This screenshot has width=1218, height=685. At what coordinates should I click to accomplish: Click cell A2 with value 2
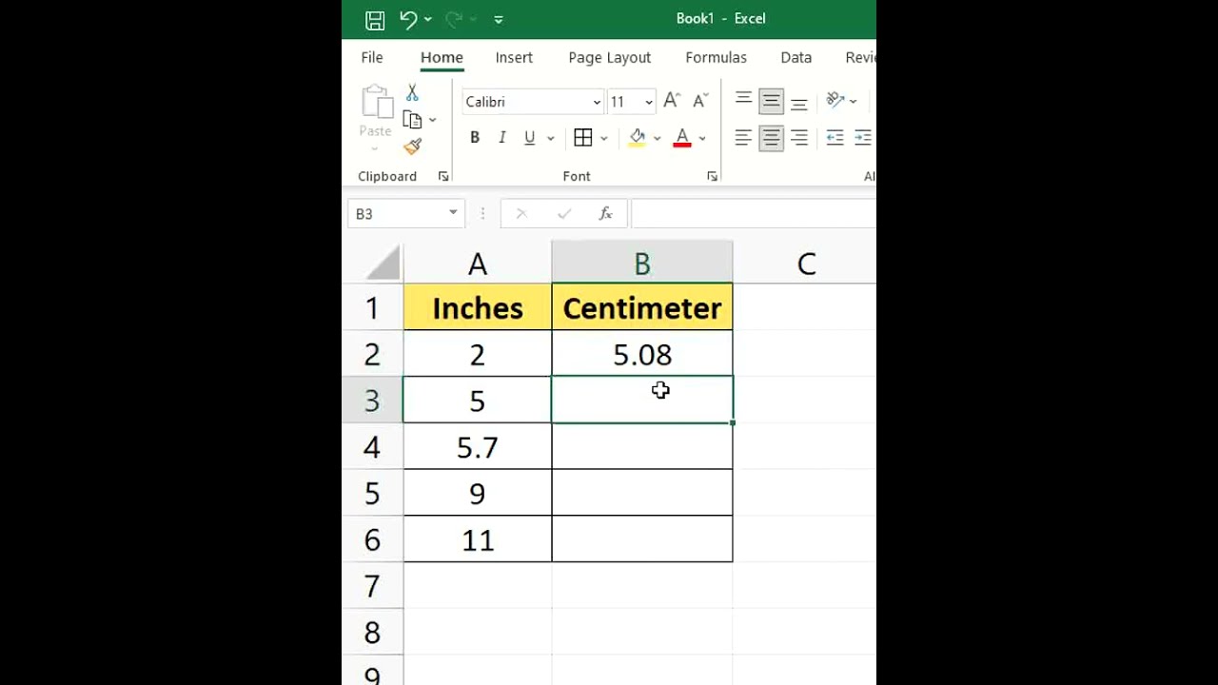(x=478, y=354)
